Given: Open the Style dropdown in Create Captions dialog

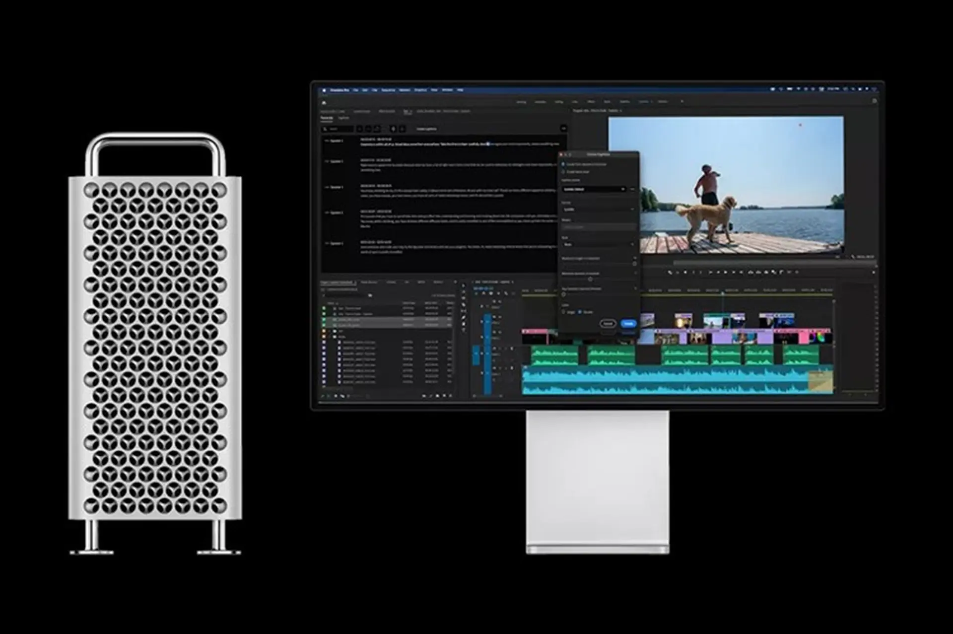Looking at the screenshot, I should point(599,244).
